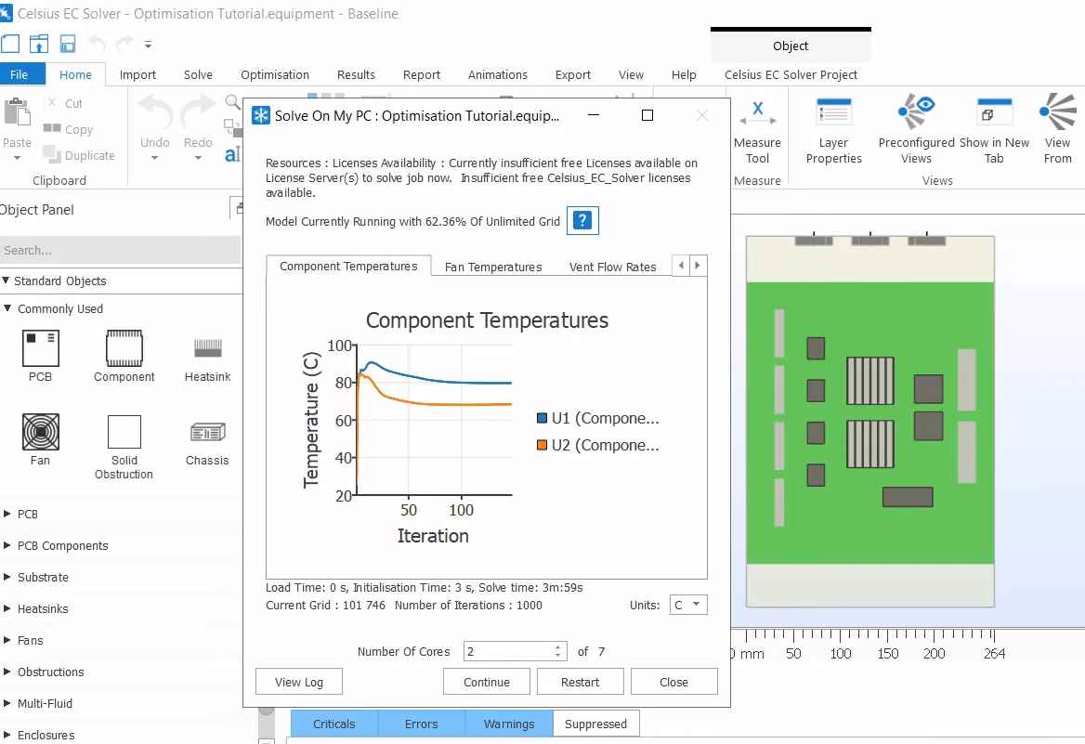This screenshot has height=744, width=1085.
Task: Open the Customize Quick Access Toolbar arrow
Action: point(148,45)
